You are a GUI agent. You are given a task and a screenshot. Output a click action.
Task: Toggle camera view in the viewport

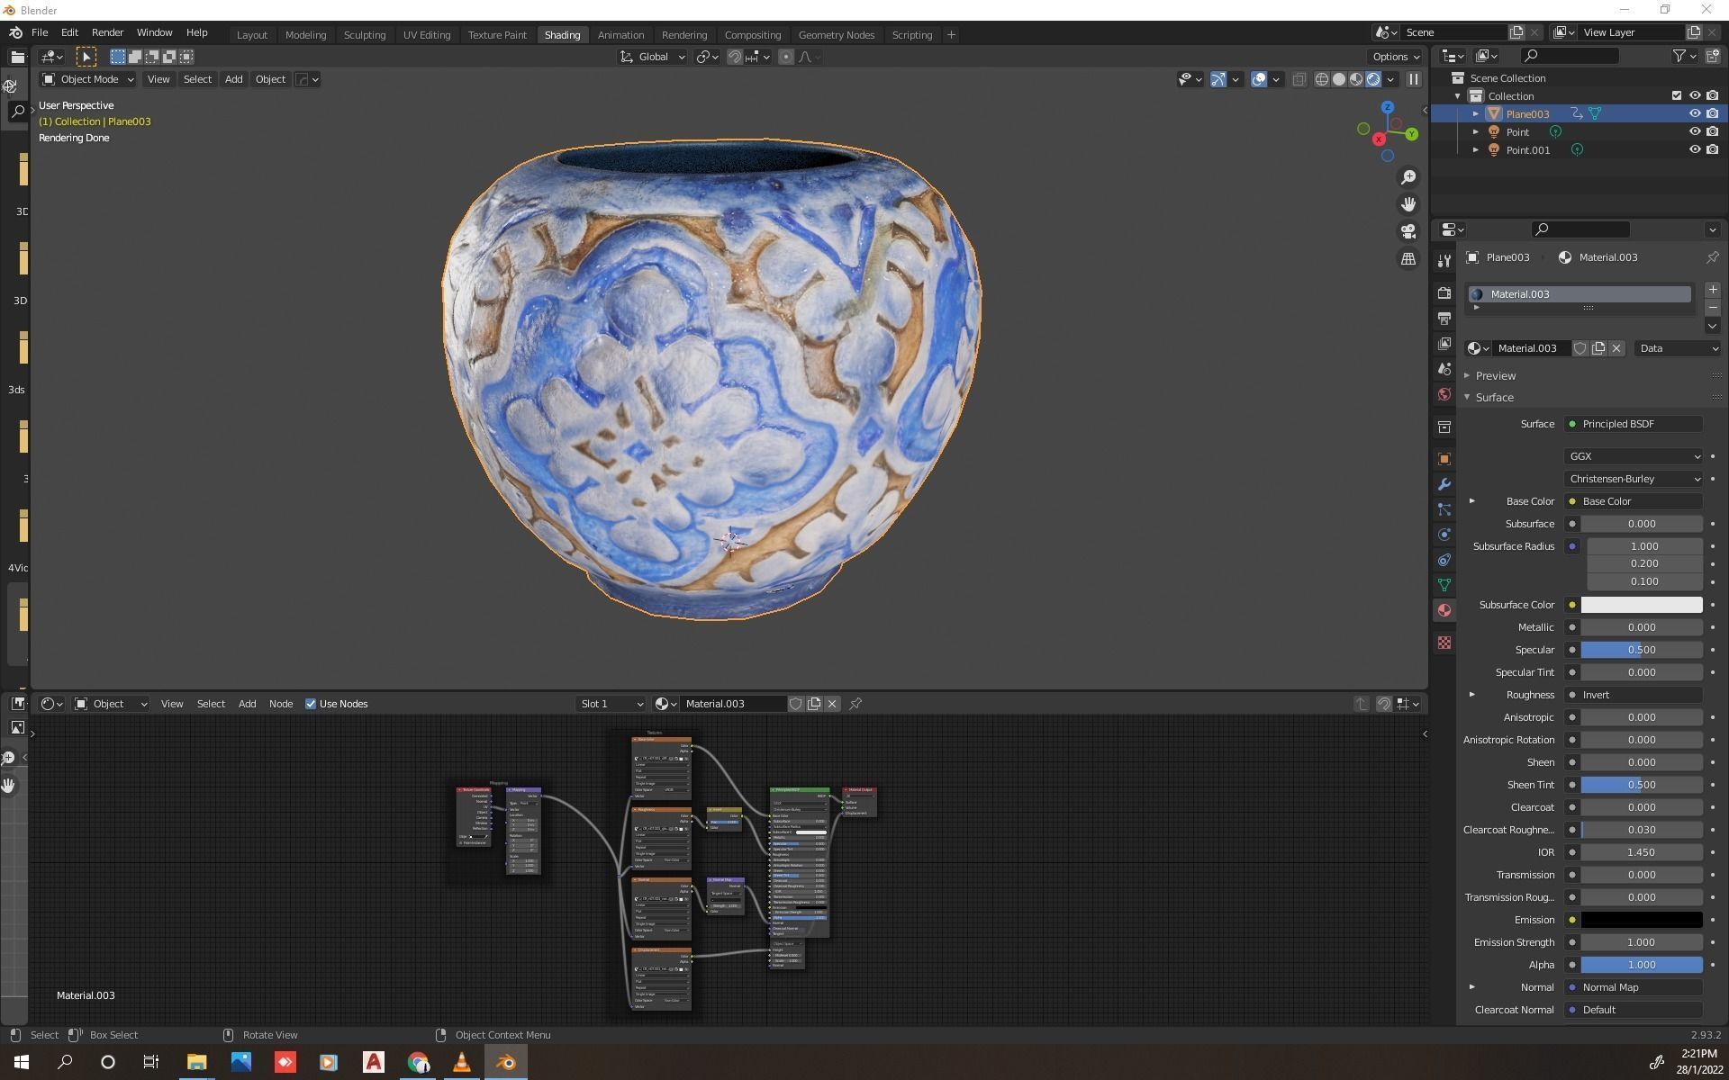point(1408,231)
